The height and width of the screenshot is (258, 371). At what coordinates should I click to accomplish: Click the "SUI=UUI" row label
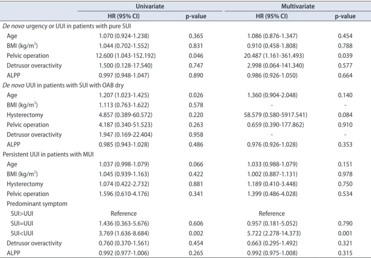click(x=22, y=223)
